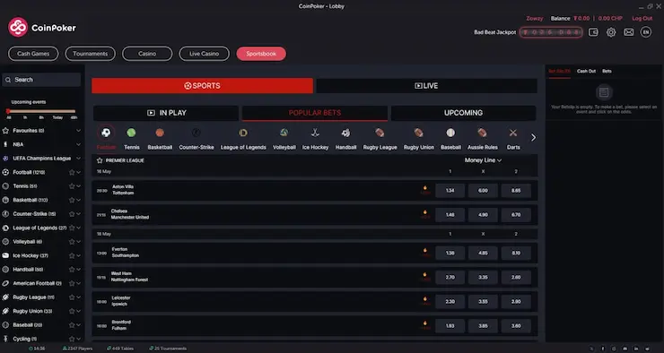Set upcoming events slider to Today

pos(57,117)
